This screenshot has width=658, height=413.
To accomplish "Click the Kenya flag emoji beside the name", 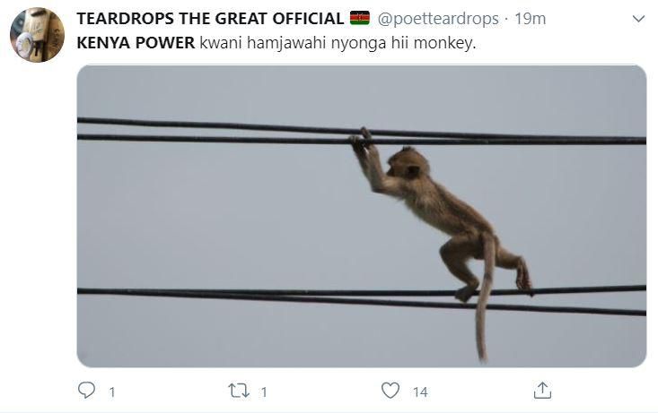I will click(x=359, y=18).
